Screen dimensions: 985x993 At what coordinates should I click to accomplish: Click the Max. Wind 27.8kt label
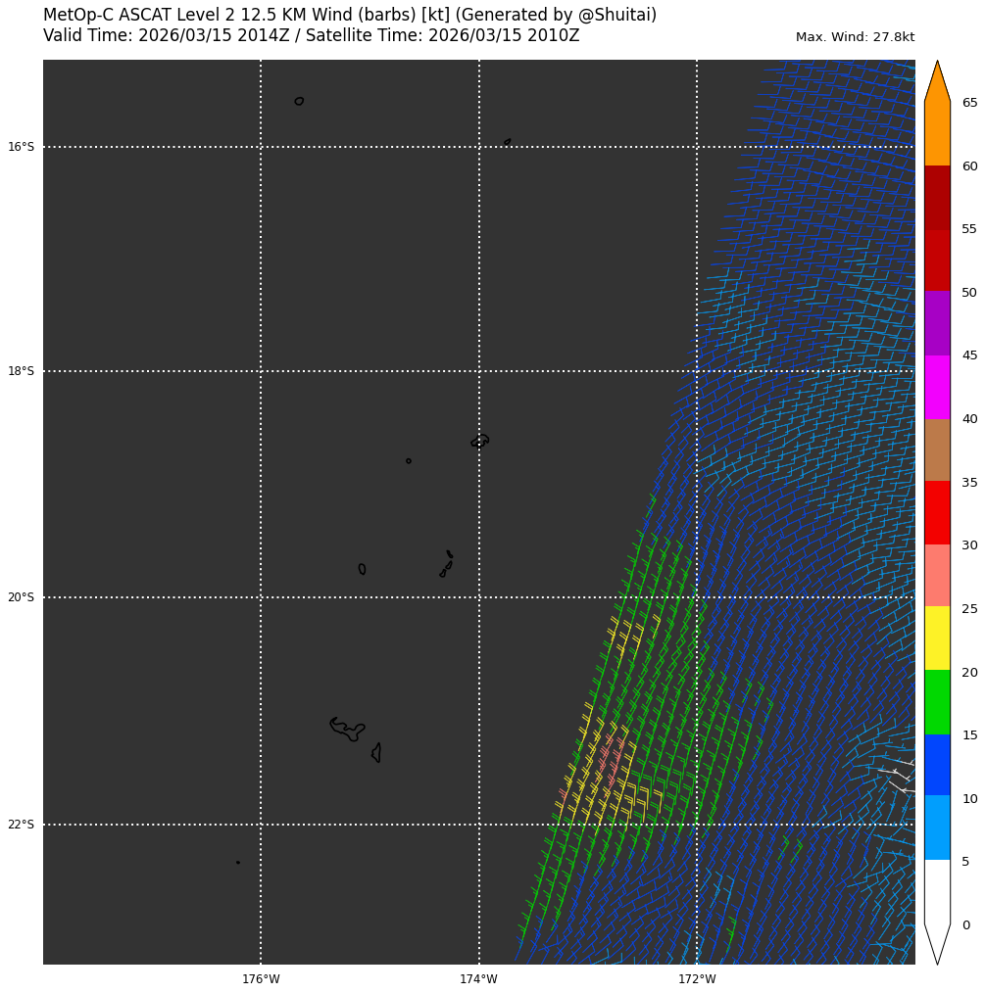[855, 37]
